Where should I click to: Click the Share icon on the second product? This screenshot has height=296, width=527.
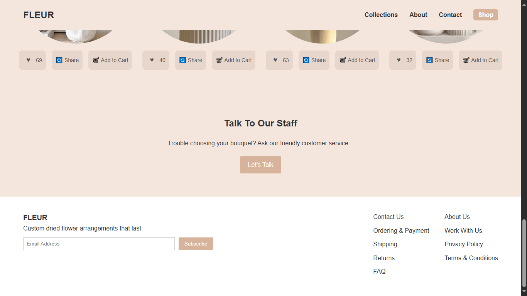(182, 60)
